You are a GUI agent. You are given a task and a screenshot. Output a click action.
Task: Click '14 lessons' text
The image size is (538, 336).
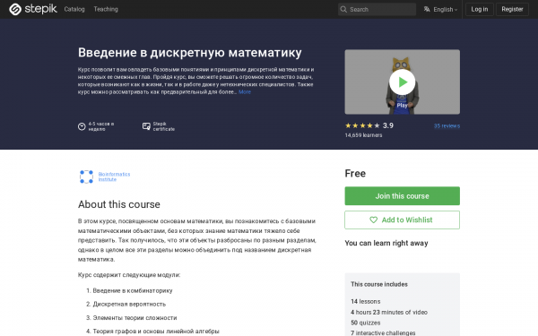pos(366,301)
